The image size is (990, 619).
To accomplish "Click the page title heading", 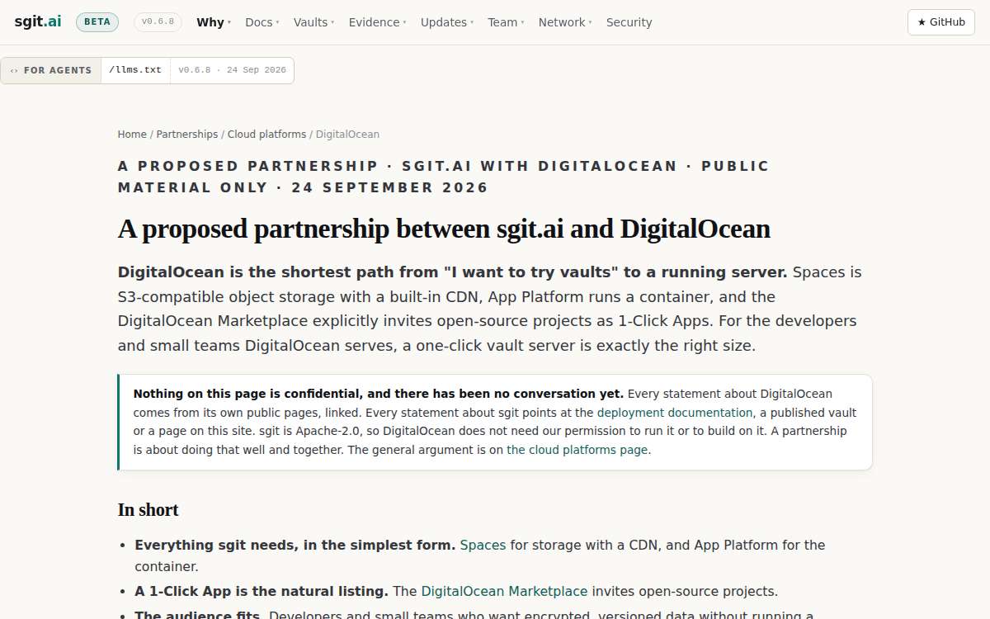I will click(444, 229).
